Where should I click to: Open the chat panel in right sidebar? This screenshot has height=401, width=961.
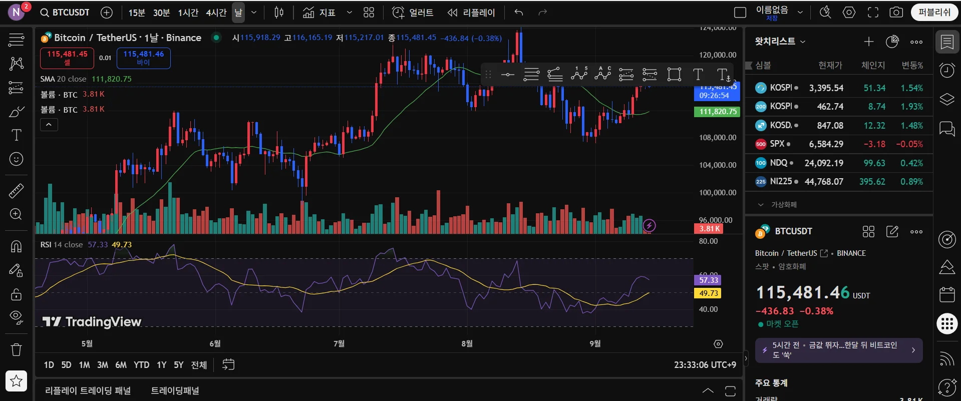tap(947, 129)
